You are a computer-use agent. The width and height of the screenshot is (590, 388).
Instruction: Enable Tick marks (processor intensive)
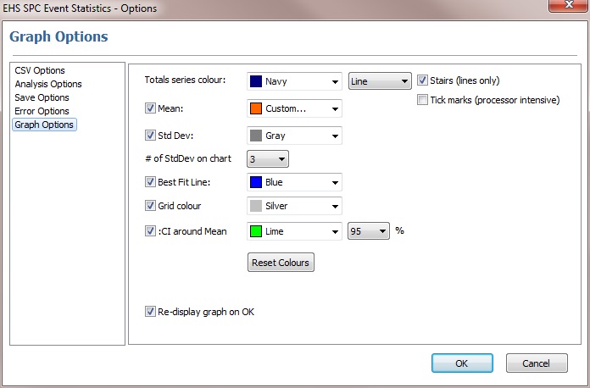(423, 100)
